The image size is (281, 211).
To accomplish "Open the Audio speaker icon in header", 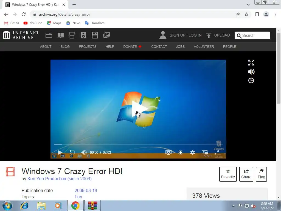I will [83, 35].
